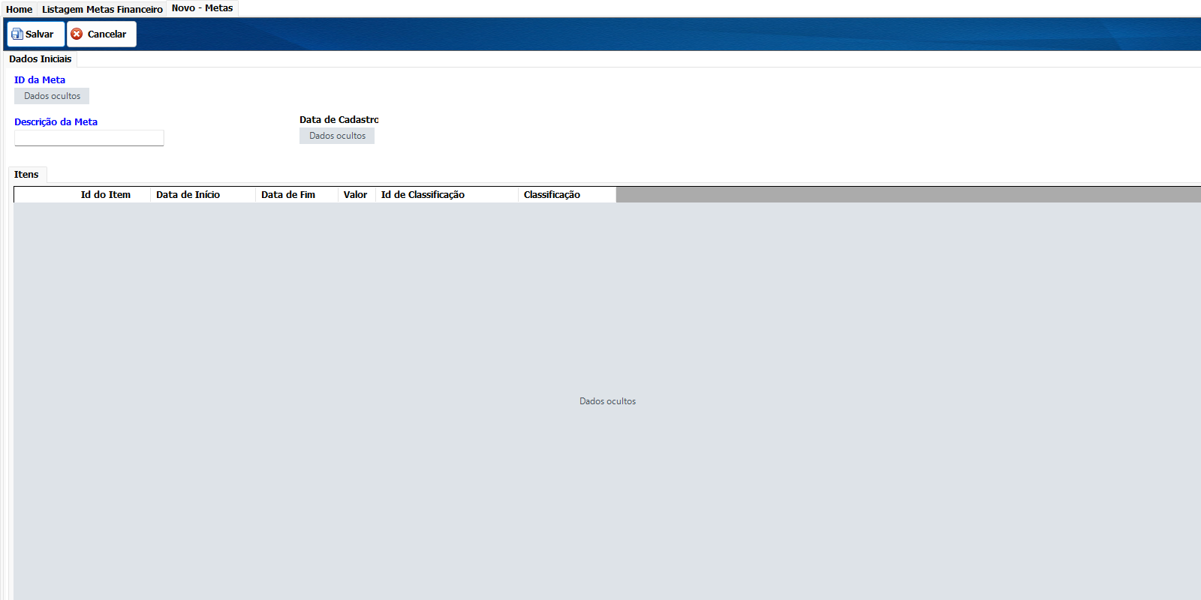Viewport: 1201px width, 600px height.
Task: Select the Novo - Metas tab
Action: (x=203, y=8)
